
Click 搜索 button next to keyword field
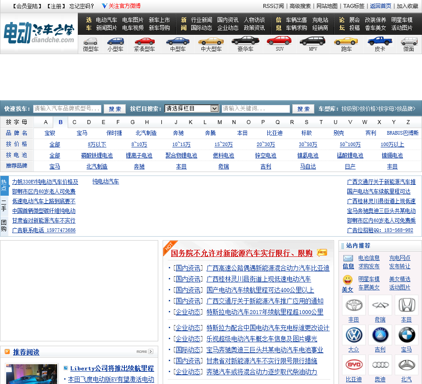[303, 109]
